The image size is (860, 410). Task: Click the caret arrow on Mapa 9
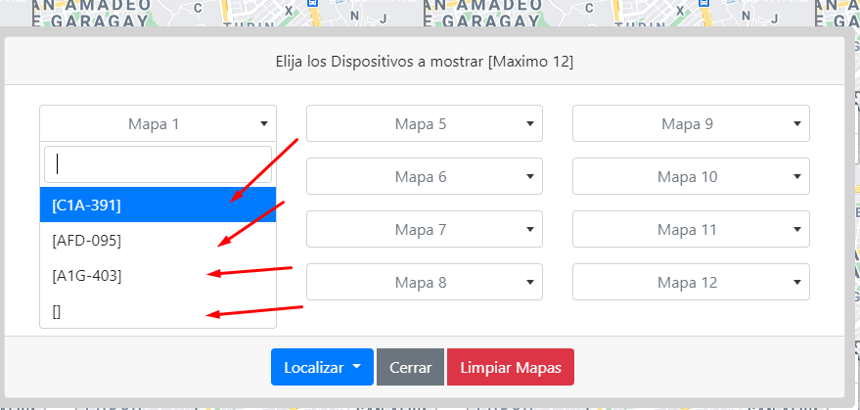(796, 124)
